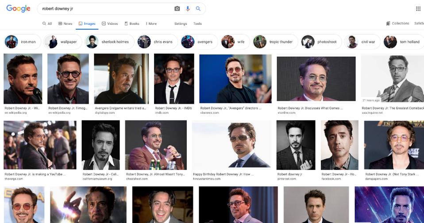Image resolution: width=424 pixels, height=223 pixels.
Task: Switch to the Videos tab
Action: [110, 23]
